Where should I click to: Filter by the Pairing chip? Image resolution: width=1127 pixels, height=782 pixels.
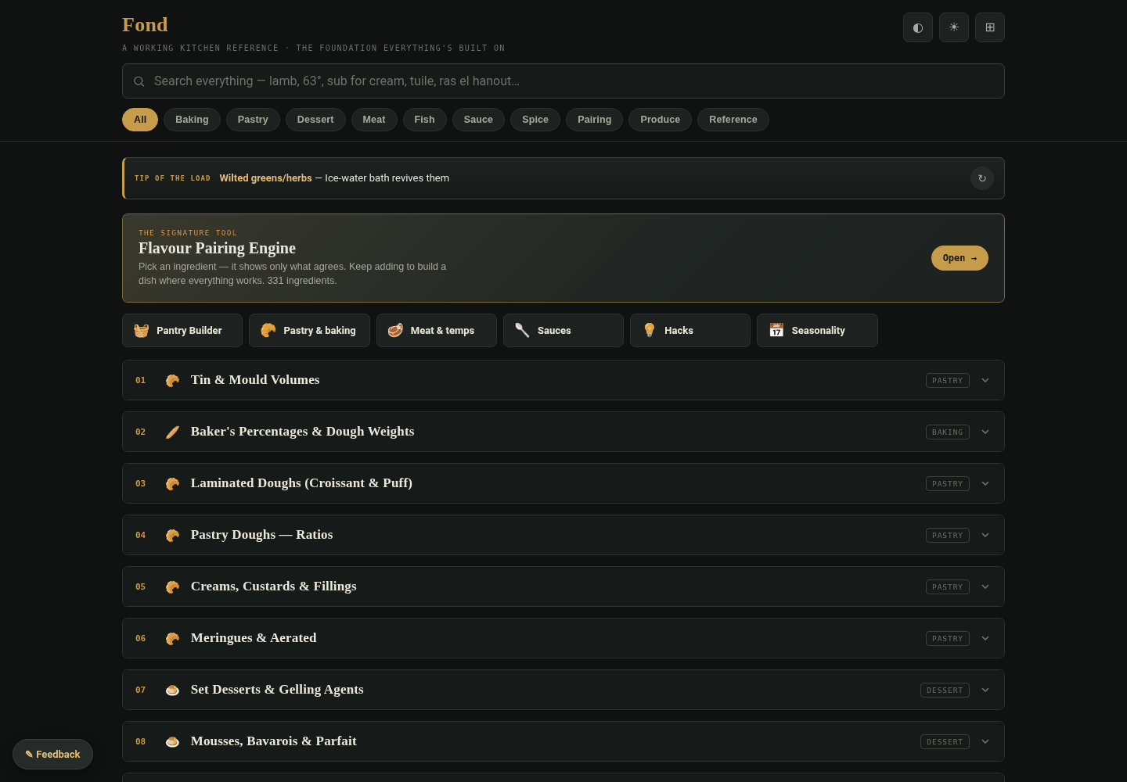pyautogui.click(x=595, y=120)
